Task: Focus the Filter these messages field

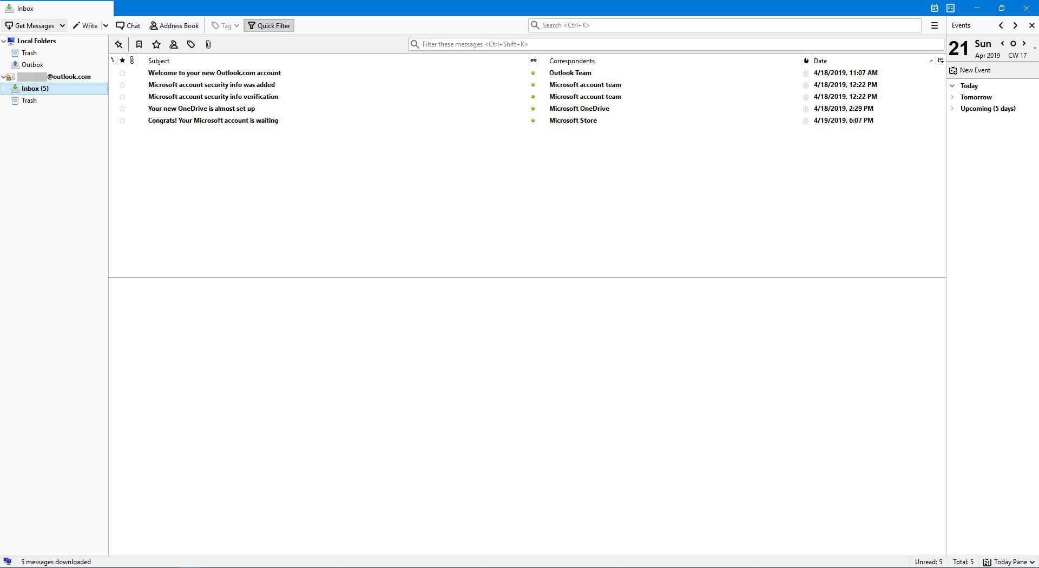Action: [676, 44]
